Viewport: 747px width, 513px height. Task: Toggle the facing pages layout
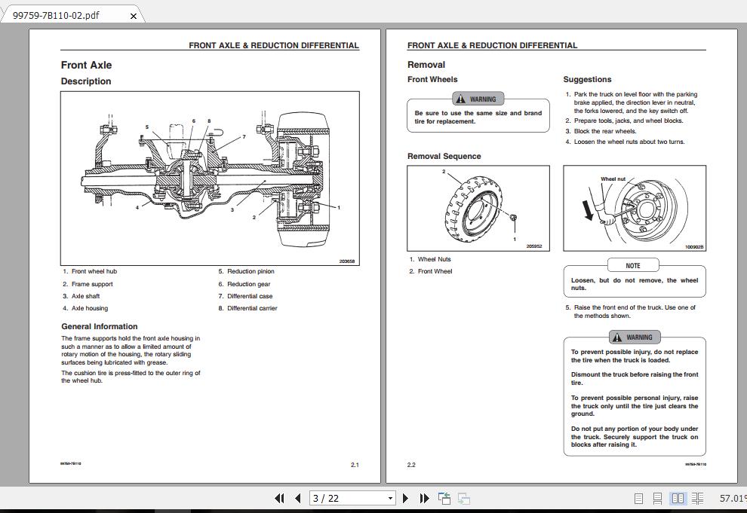point(678,498)
